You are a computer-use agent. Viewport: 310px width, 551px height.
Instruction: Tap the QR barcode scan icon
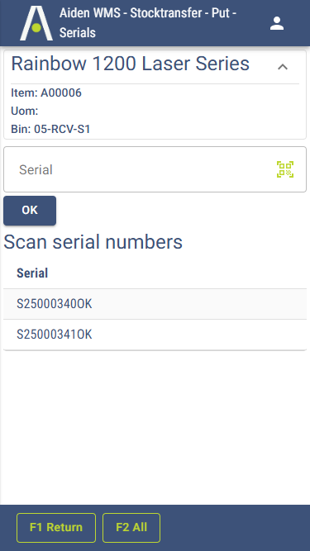[x=285, y=169]
